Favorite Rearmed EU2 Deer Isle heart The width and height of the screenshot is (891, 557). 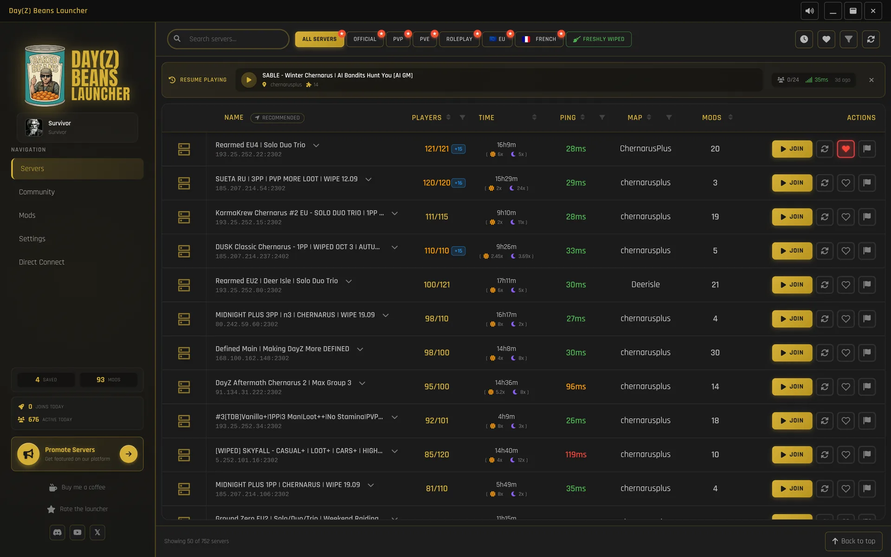point(846,285)
